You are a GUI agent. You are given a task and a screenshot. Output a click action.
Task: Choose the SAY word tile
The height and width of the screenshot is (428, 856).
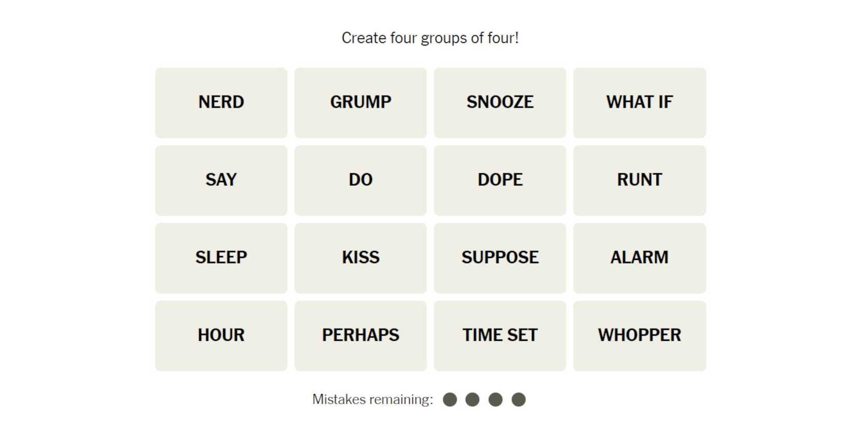click(x=221, y=180)
